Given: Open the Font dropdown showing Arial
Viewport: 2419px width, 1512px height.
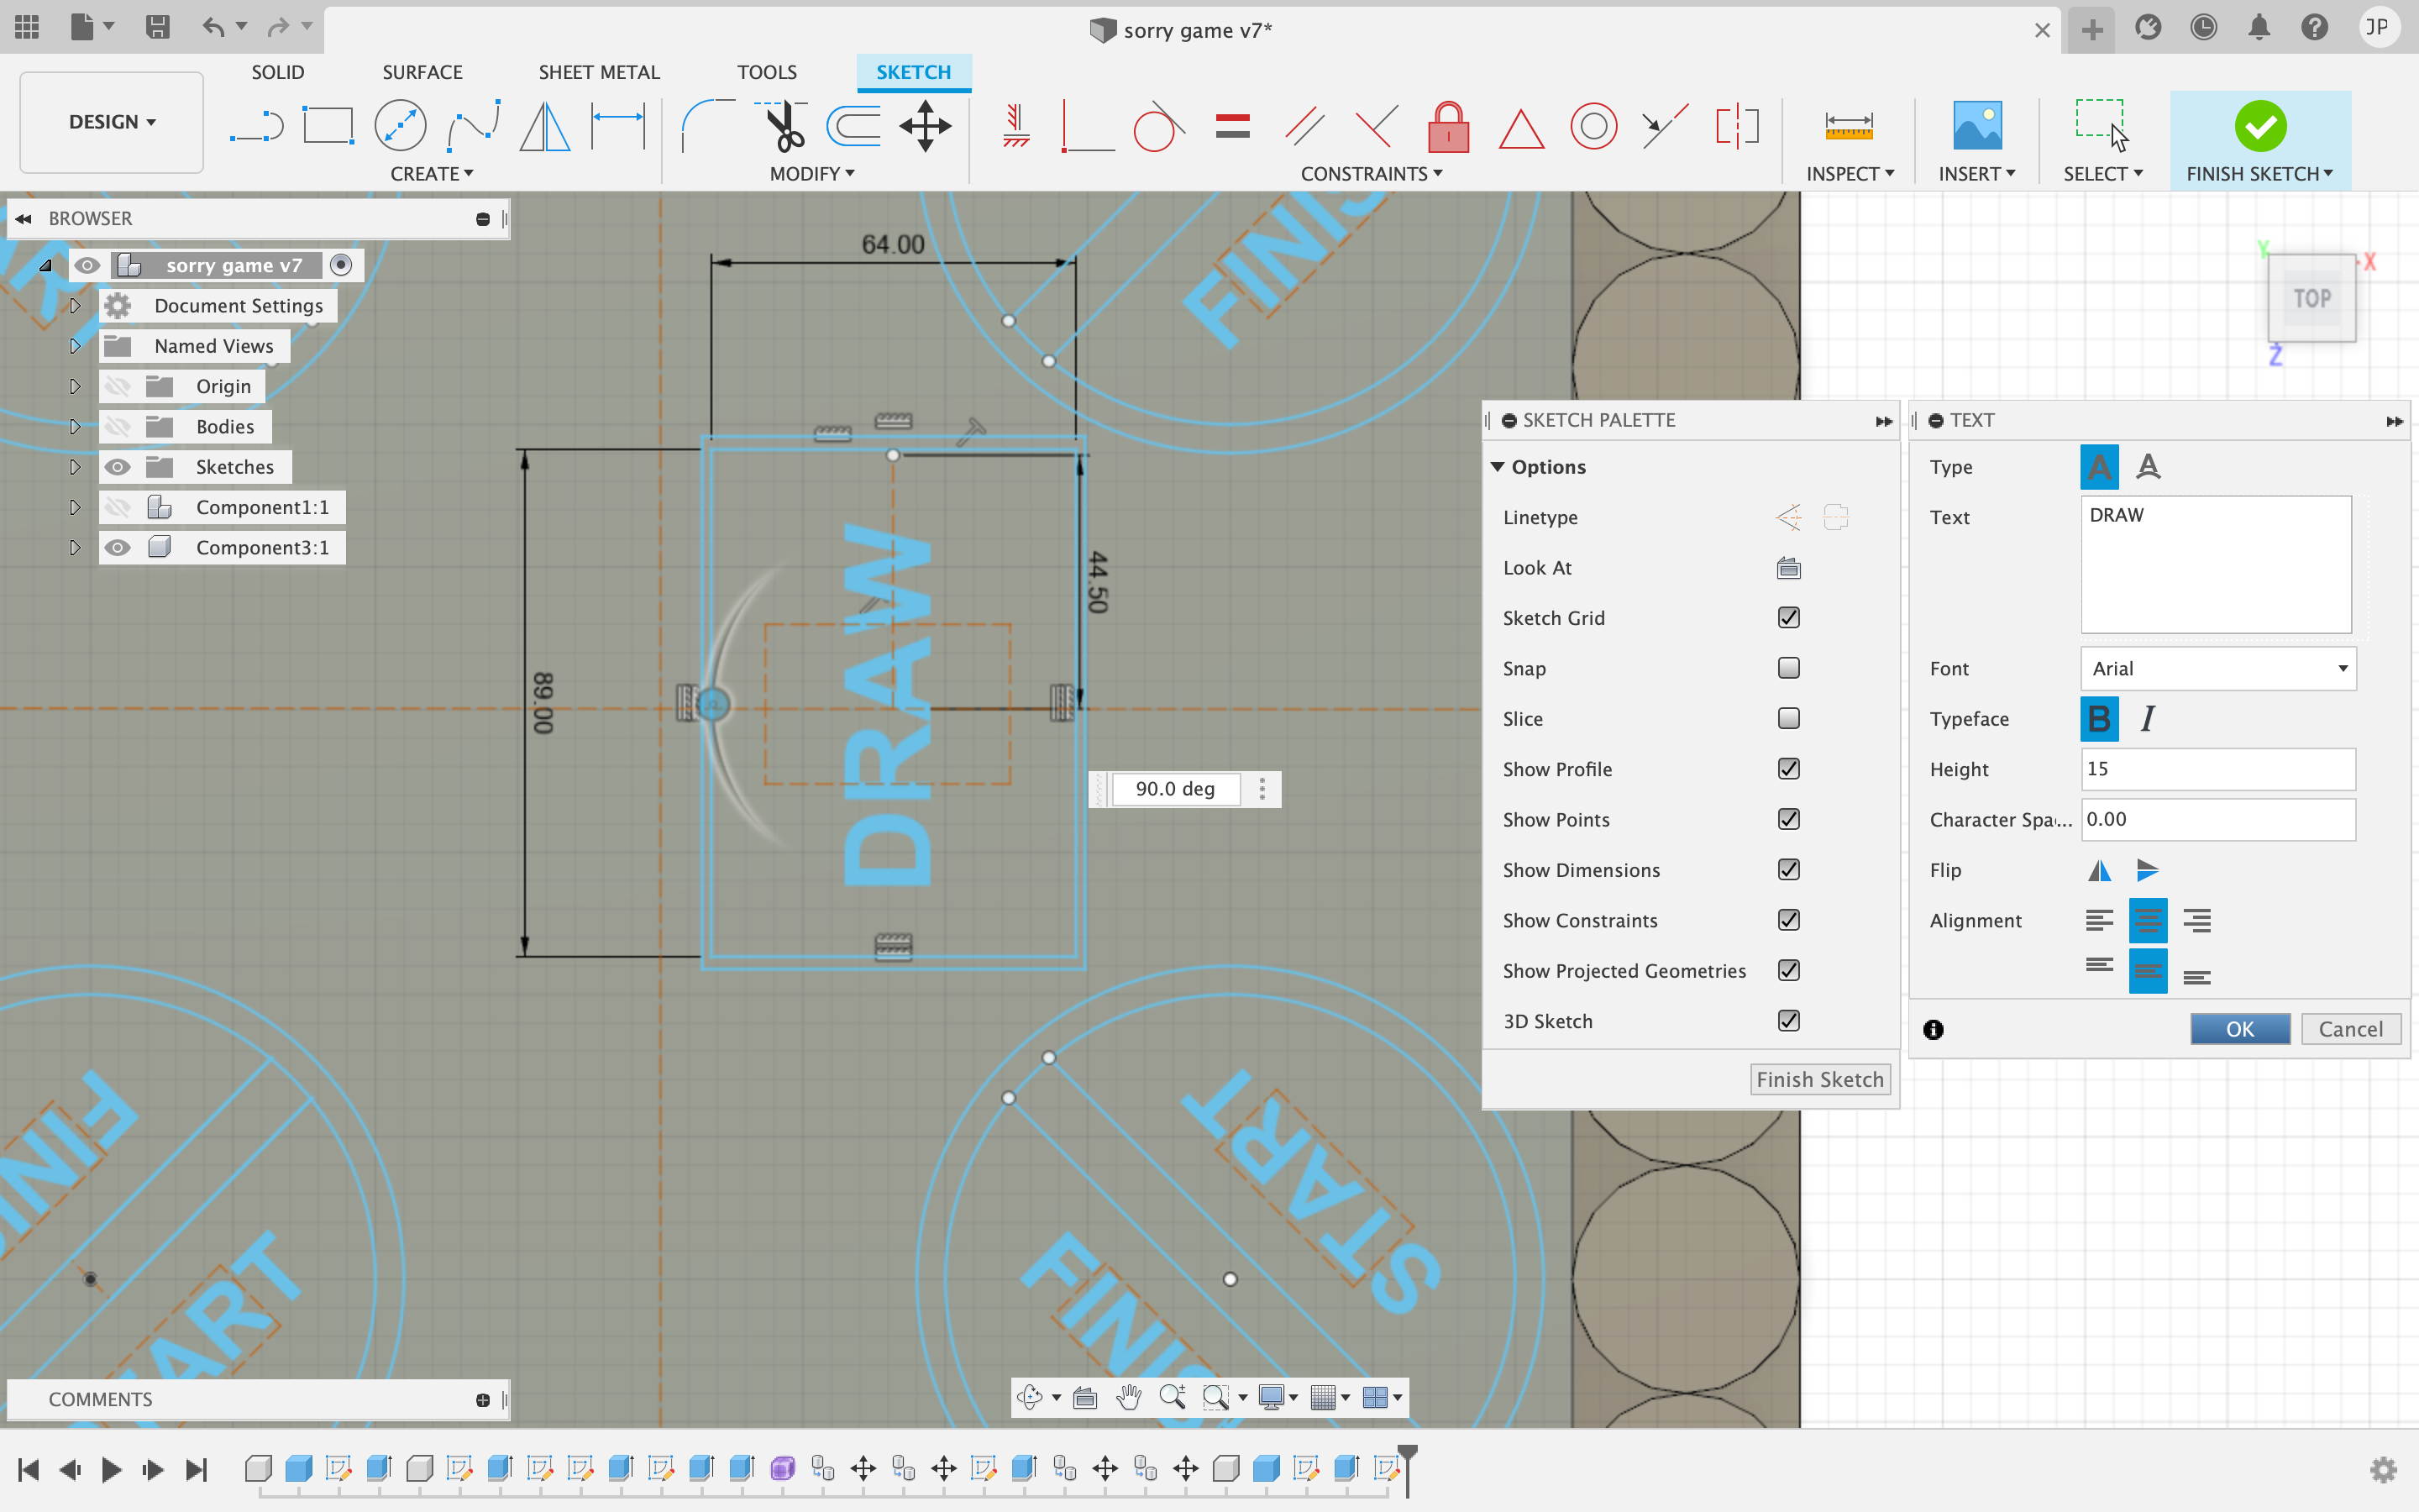Looking at the screenshot, I should pyautogui.click(x=2218, y=668).
